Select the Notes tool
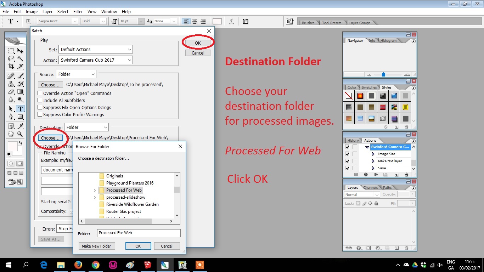Image resolution: width=484 pixels, height=272 pixels. [x=11, y=126]
